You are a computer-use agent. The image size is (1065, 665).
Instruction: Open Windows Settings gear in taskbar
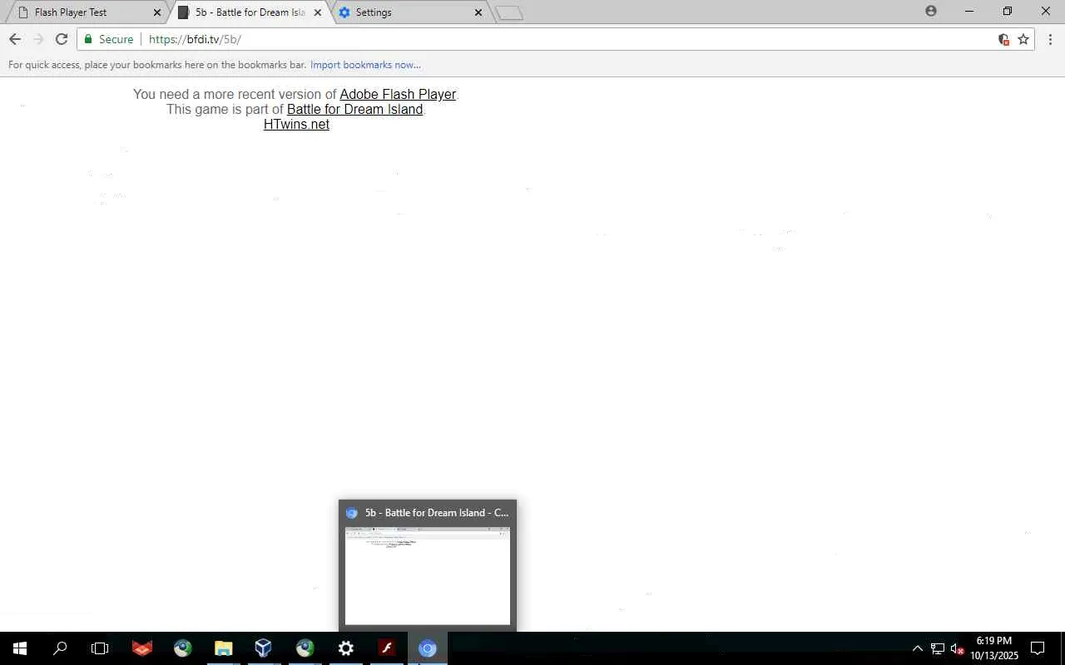346,648
